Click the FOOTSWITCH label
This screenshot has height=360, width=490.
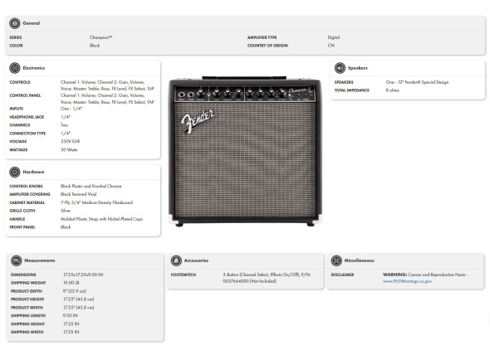184,275
